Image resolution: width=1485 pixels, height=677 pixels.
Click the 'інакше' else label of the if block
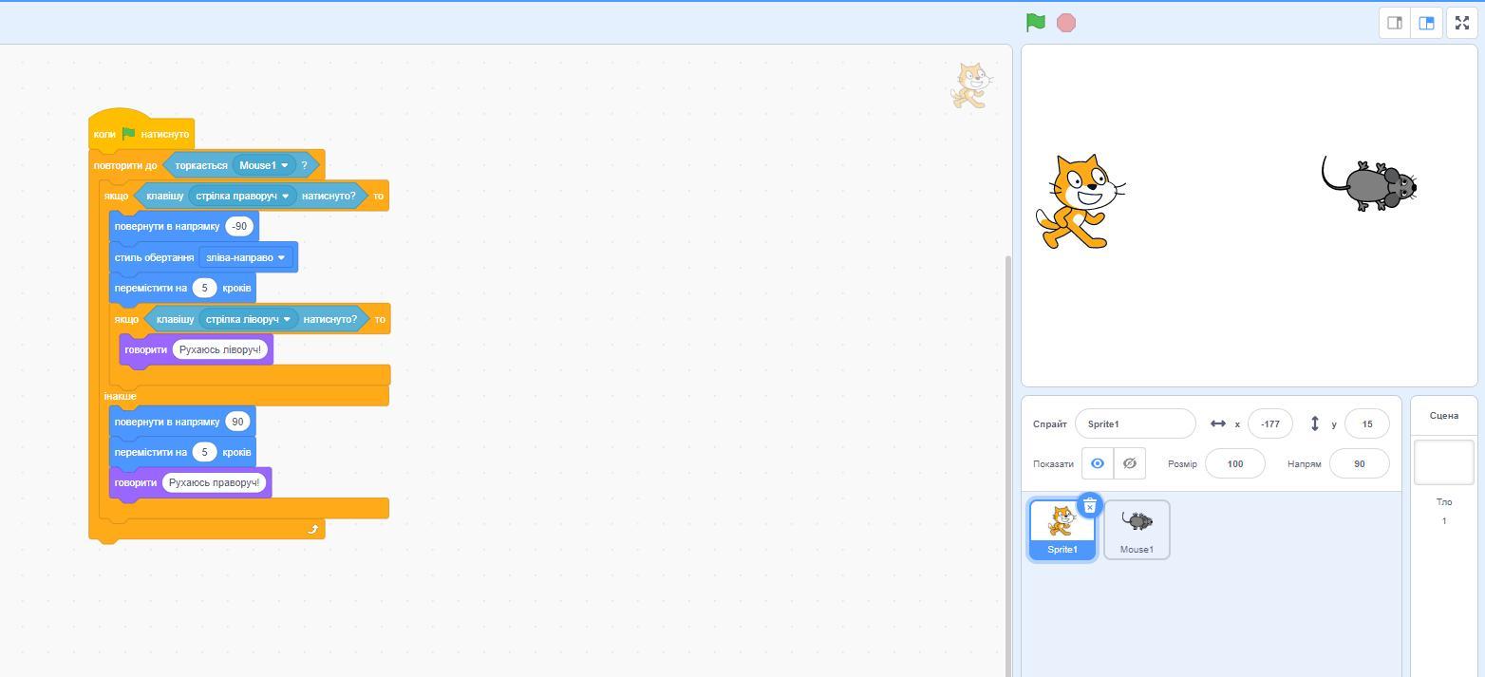(x=120, y=396)
